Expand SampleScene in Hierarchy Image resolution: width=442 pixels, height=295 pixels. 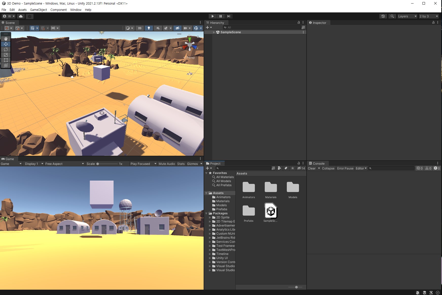click(214, 32)
